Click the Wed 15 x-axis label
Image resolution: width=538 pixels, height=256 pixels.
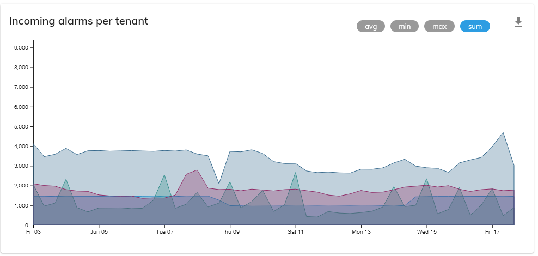coord(426,231)
